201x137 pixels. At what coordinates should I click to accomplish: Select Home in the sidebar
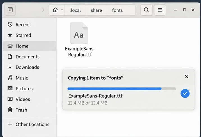pyautogui.click(x=29, y=46)
